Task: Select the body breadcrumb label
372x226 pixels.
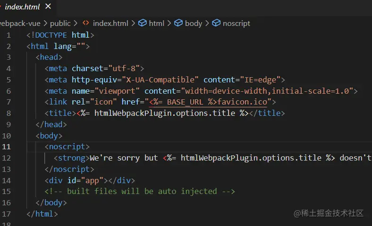Action: click(194, 23)
